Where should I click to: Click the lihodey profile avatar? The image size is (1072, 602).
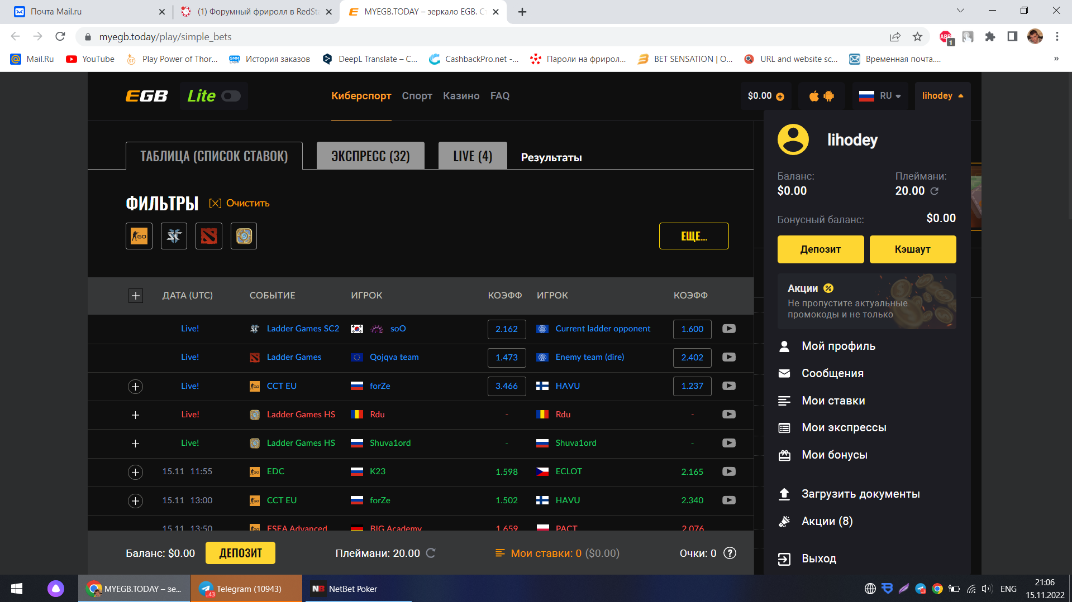[x=793, y=139]
